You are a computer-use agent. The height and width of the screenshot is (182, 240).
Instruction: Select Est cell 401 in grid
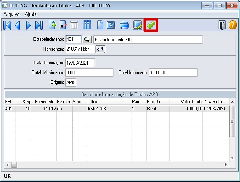10,109
